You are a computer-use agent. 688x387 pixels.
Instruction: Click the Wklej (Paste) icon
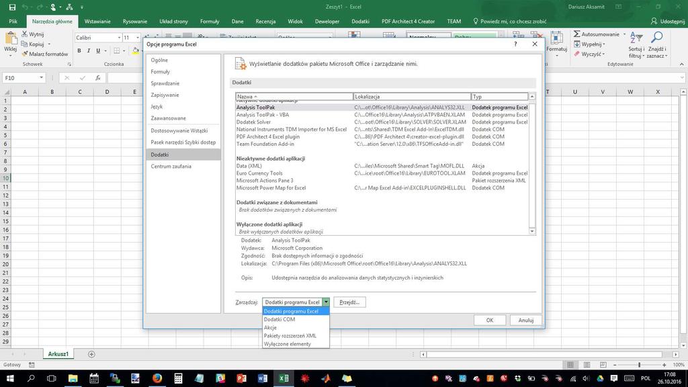point(11,40)
